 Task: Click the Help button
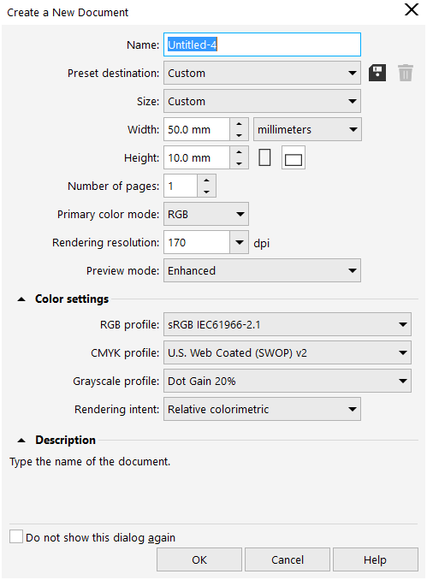coord(375,559)
